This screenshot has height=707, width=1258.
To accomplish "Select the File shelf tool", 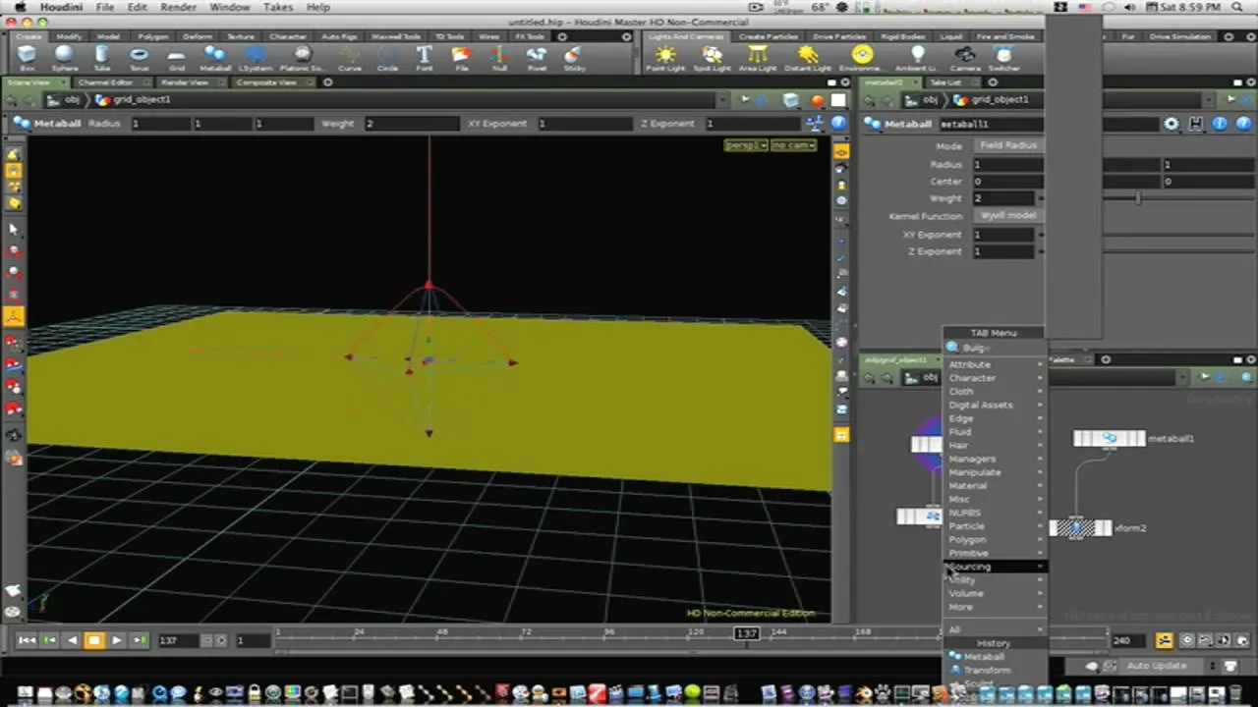I will pos(462,58).
